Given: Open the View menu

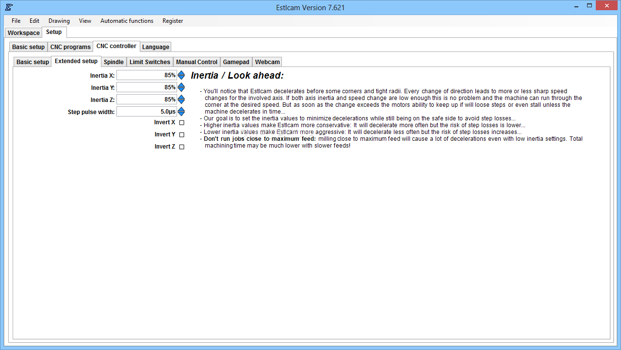Looking at the screenshot, I should point(85,21).
